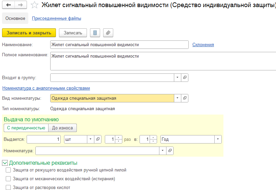Enable 'Защита от режущего воздействия' checkbox
This screenshot has width=276, height=190.
point(8,170)
